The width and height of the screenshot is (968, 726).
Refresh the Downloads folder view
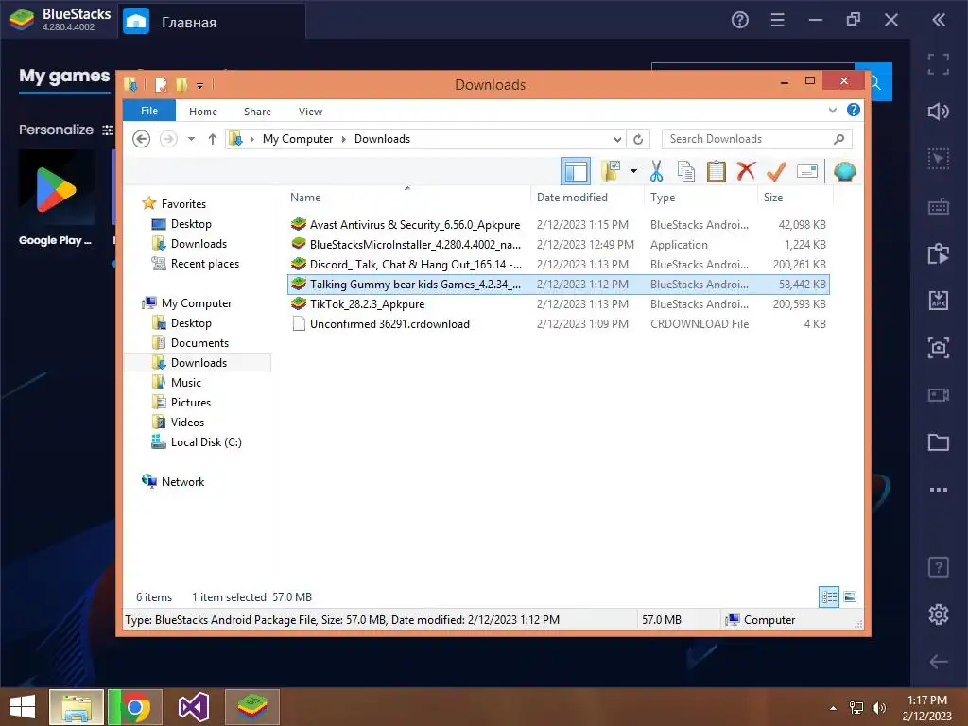click(x=638, y=139)
